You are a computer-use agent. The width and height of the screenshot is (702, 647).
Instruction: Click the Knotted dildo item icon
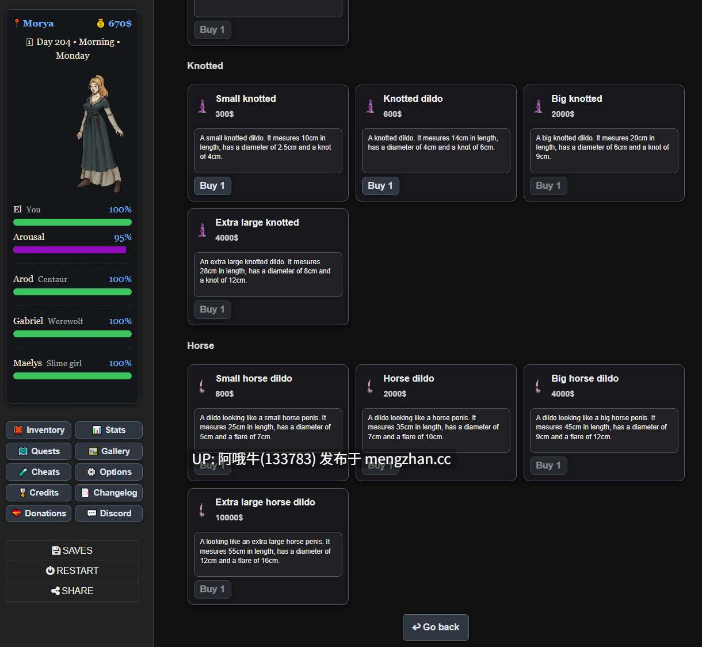[x=370, y=106]
